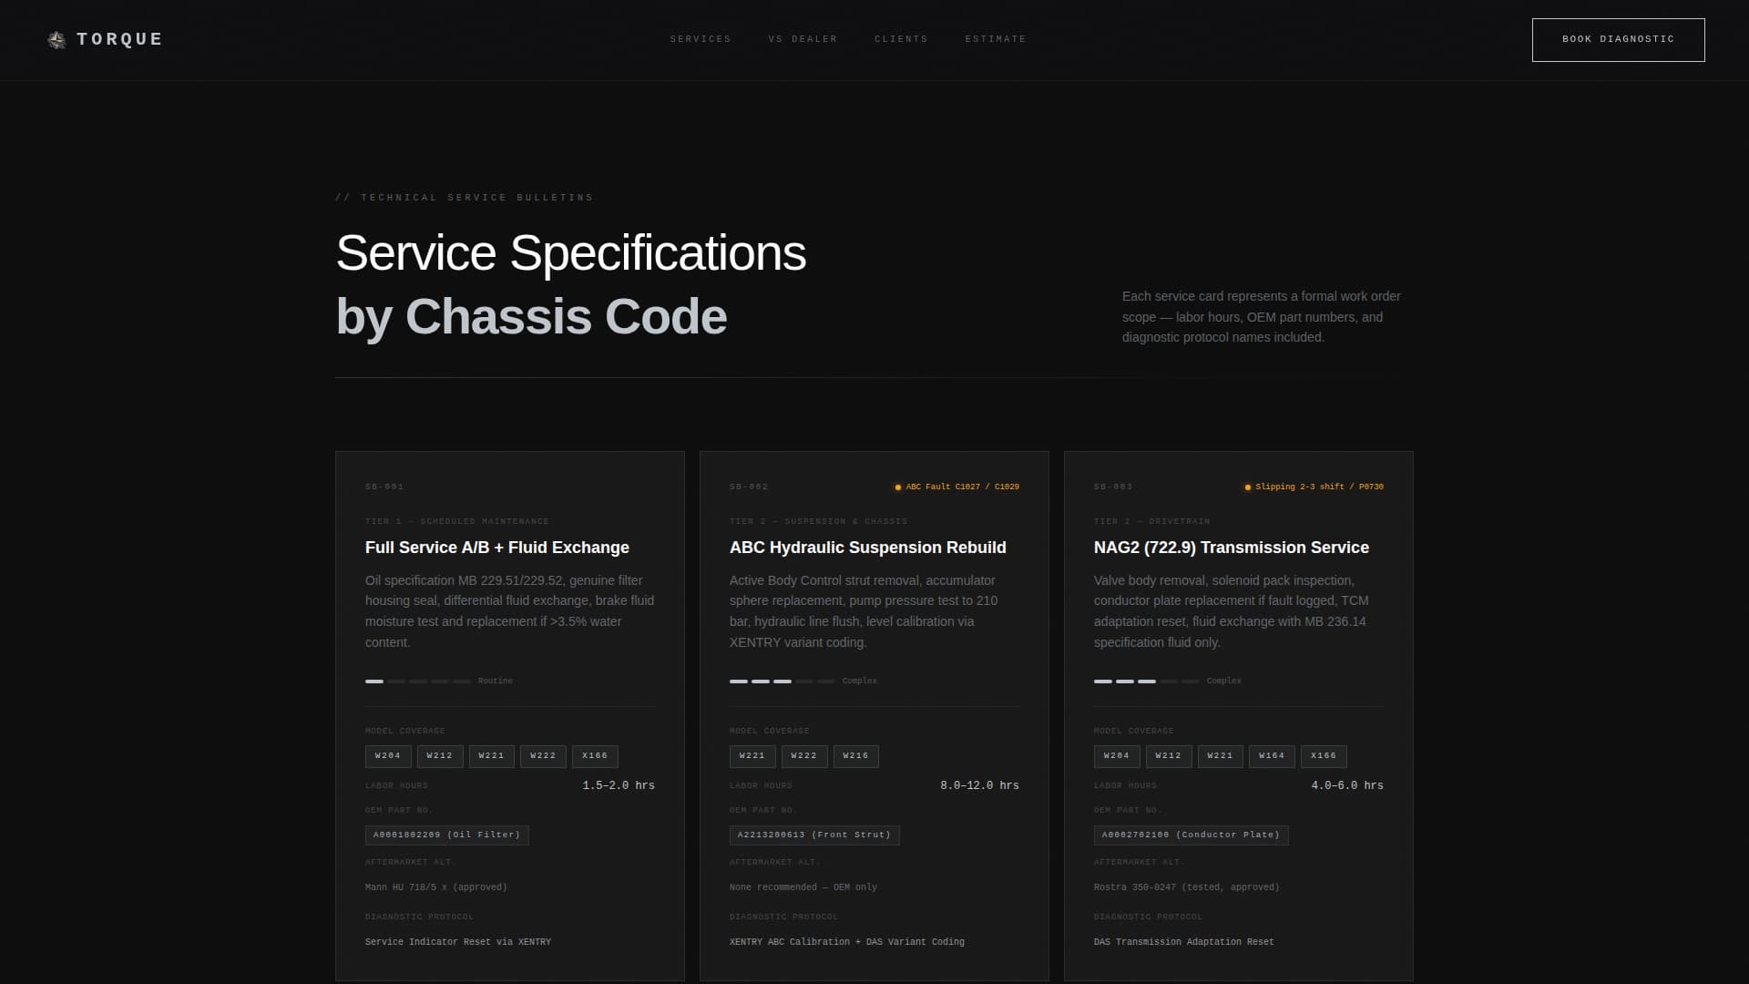Click the Torque logo icon

pos(56,40)
